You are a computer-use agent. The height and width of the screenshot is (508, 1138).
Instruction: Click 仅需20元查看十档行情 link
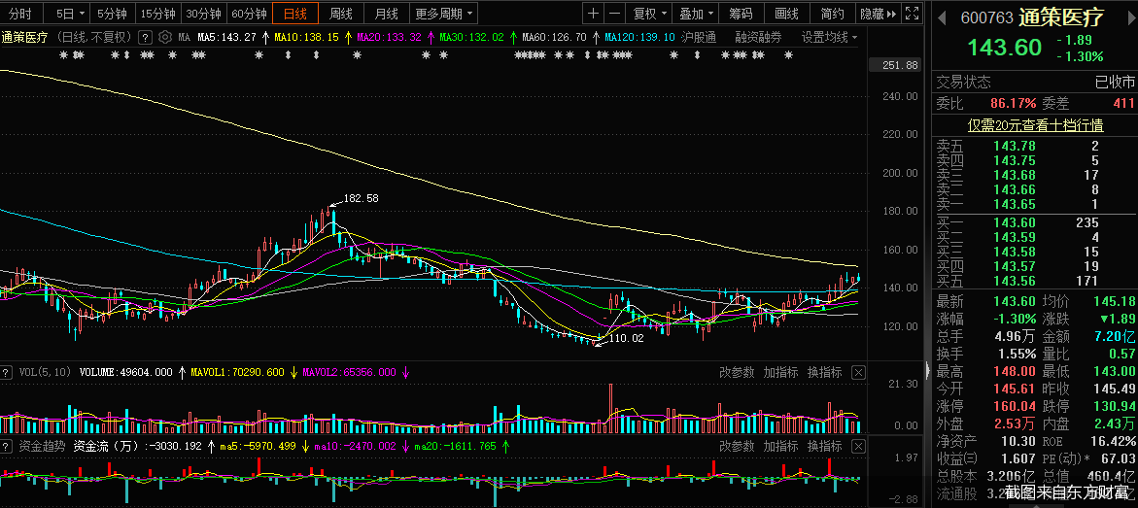[1034, 124]
